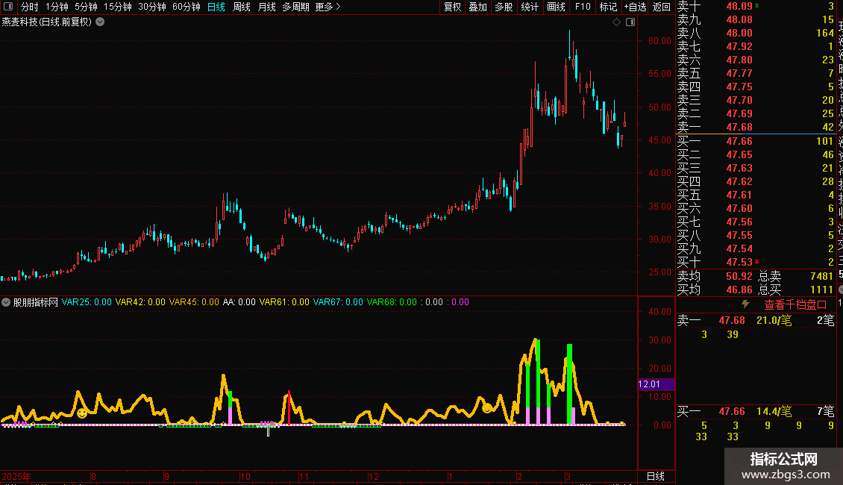The width and height of the screenshot is (843, 485).
Task: Click the 买均 value 46.86
Action: coord(739,290)
